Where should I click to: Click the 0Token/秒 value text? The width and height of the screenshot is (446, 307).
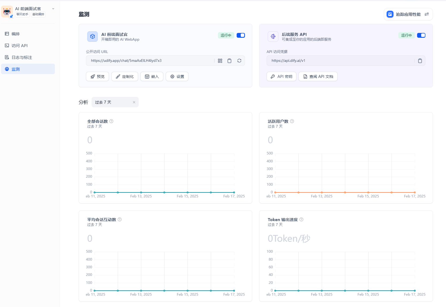click(289, 238)
